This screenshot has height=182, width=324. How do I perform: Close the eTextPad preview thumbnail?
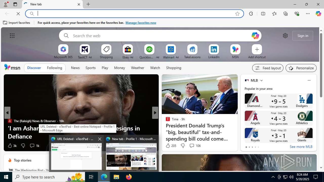coord(99,139)
